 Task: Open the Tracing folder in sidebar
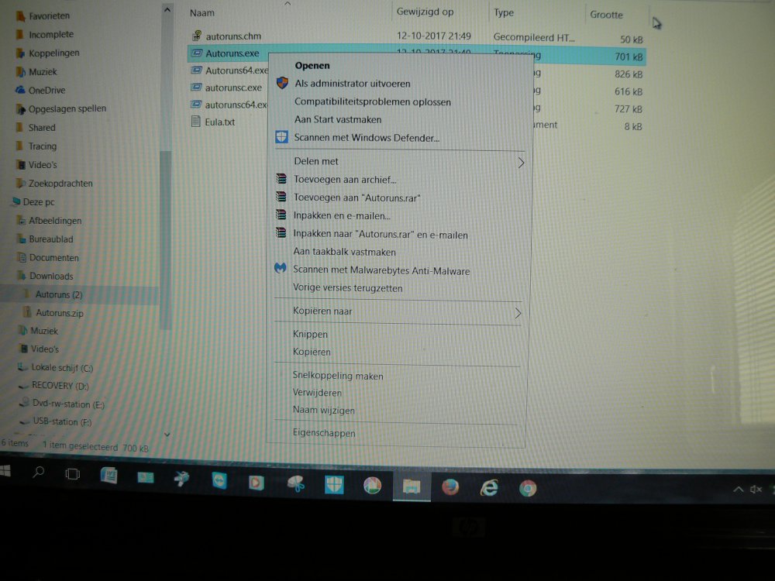tap(43, 146)
